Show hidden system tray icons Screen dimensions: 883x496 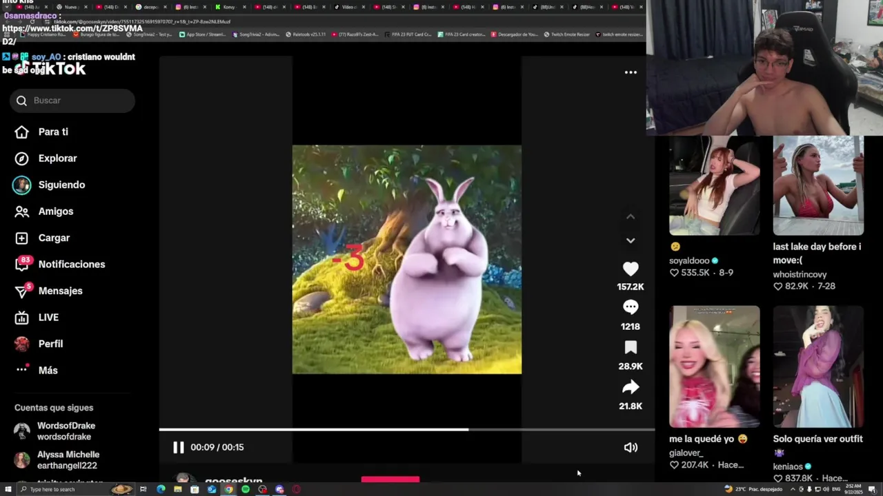click(794, 489)
